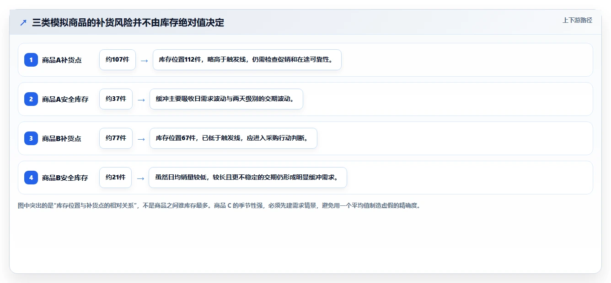
Task: Click the arrow after 约107件
Action: pos(144,60)
